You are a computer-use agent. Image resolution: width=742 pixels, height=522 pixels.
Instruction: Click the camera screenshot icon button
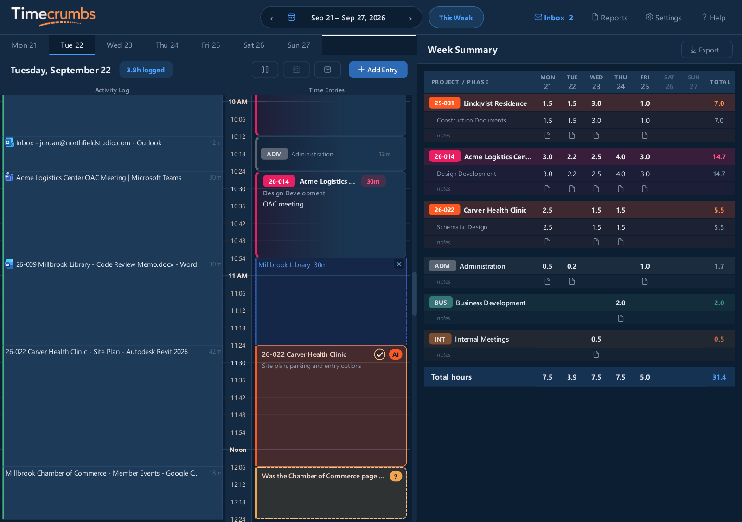(x=296, y=70)
